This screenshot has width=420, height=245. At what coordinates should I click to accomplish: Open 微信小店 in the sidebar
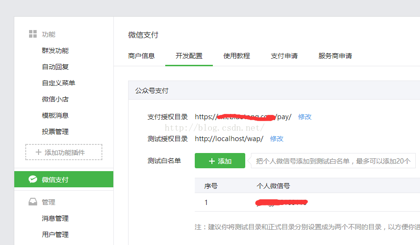pyautogui.click(x=55, y=99)
